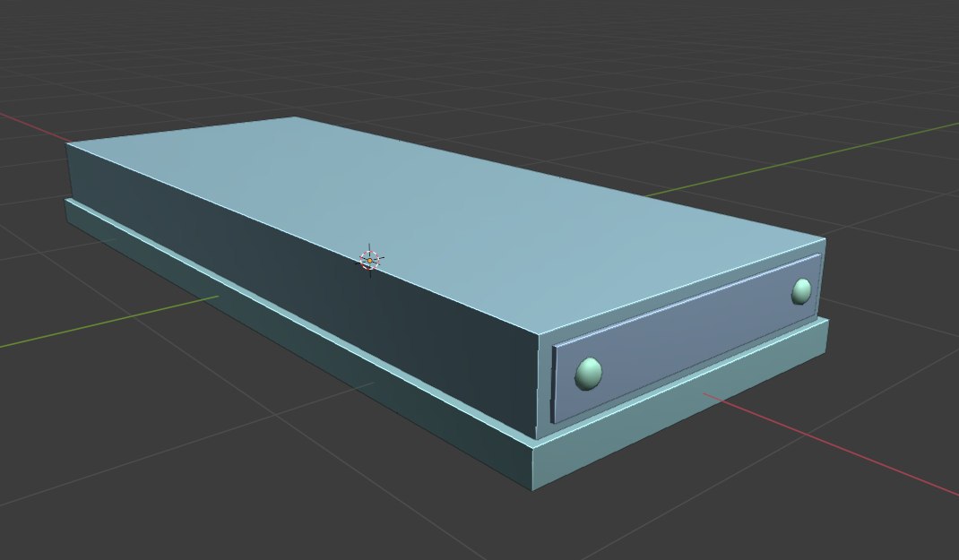The width and height of the screenshot is (959, 560).
Task: Select the left green rivet sphere
Action: pos(588,374)
